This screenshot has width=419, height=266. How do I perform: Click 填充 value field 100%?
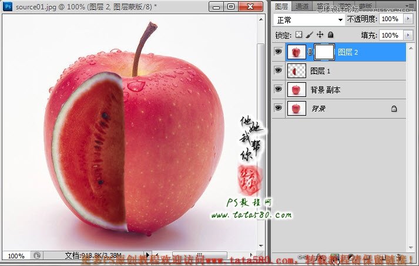(391, 35)
